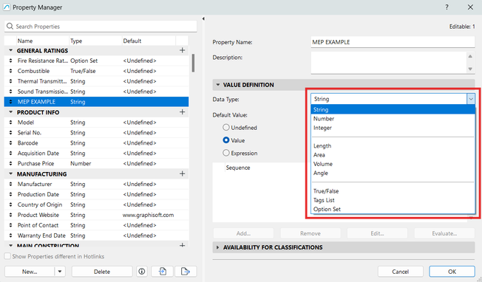The height and width of the screenshot is (282, 482).
Task: Select the Thermal Transmitt... property row
Action: point(96,81)
